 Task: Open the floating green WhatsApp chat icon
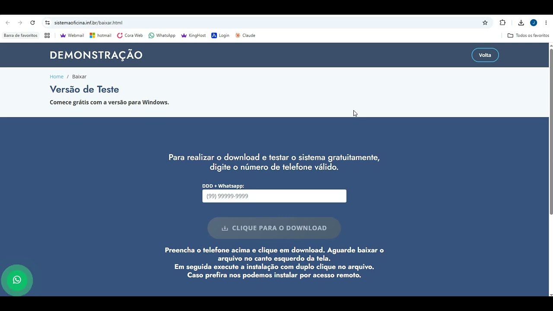17,280
